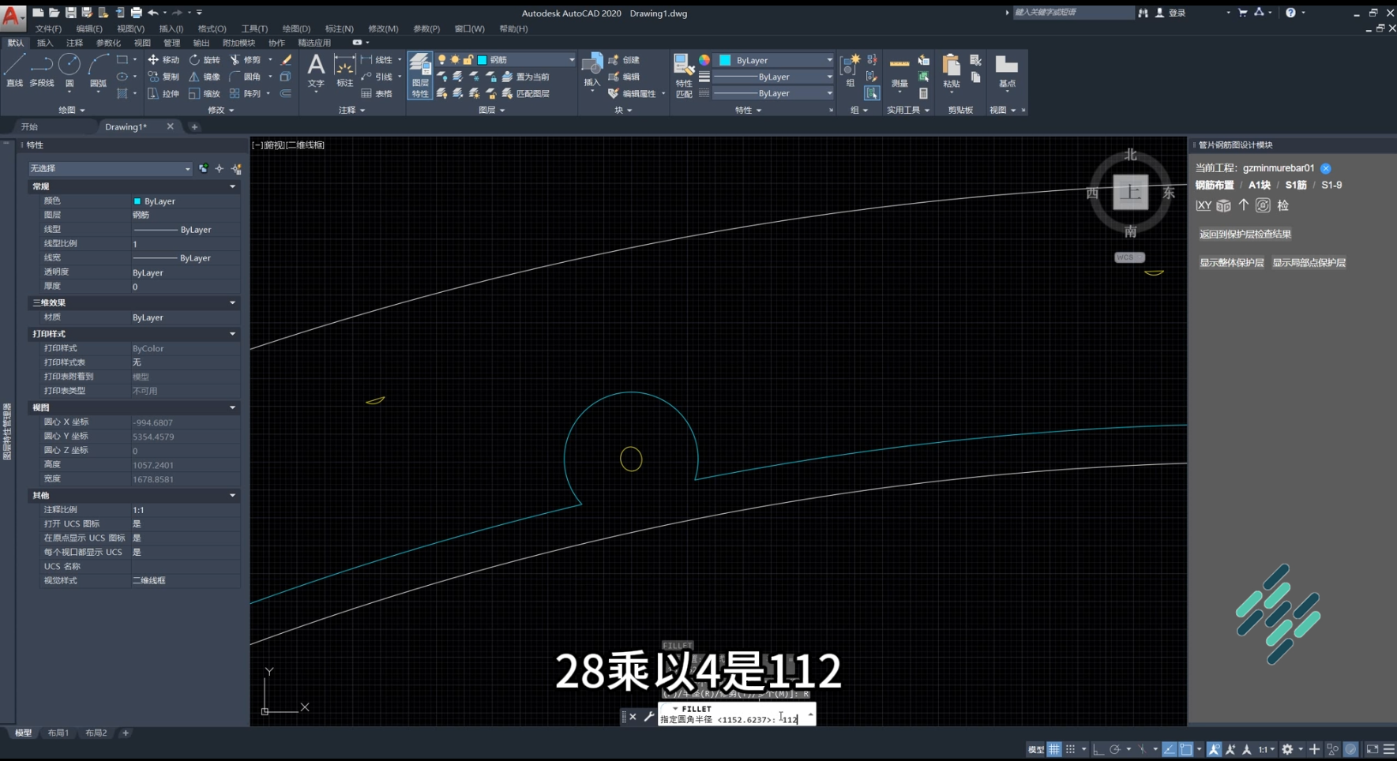The height and width of the screenshot is (761, 1397).
Task: Collapse the 常规 section in Properties palette
Action: pyautogui.click(x=232, y=186)
